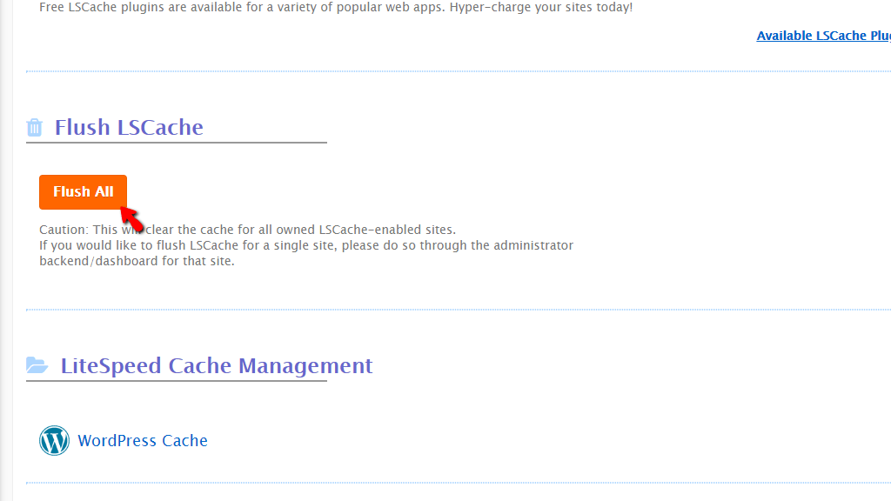This screenshot has width=891, height=501.
Task: Click the orange Flush All button
Action: (x=83, y=192)
